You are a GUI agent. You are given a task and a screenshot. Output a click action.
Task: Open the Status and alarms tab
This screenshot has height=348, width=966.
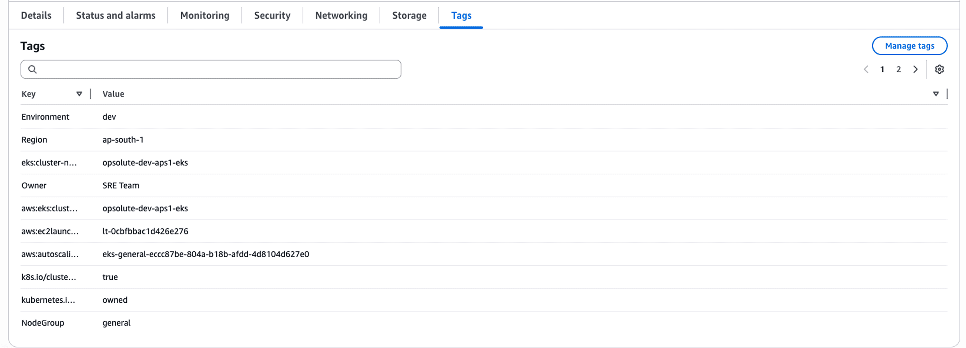click(x=116, y=15)
